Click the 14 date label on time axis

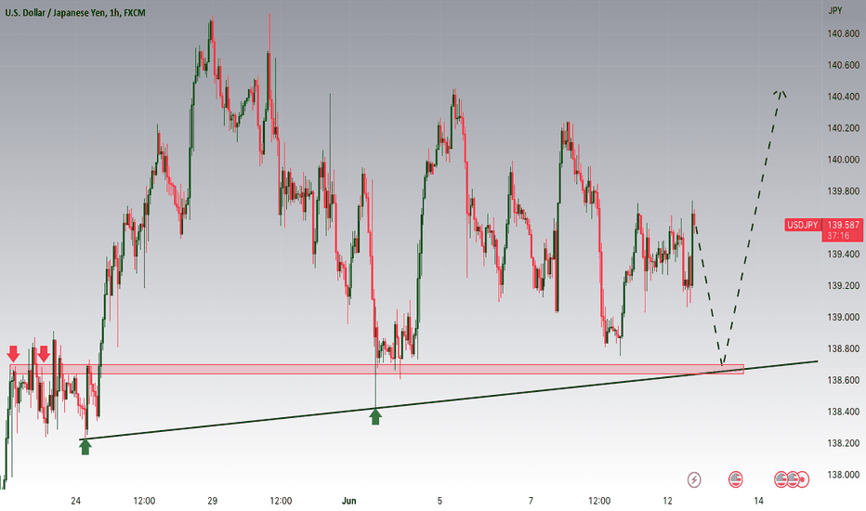click(x=759, y=501)
